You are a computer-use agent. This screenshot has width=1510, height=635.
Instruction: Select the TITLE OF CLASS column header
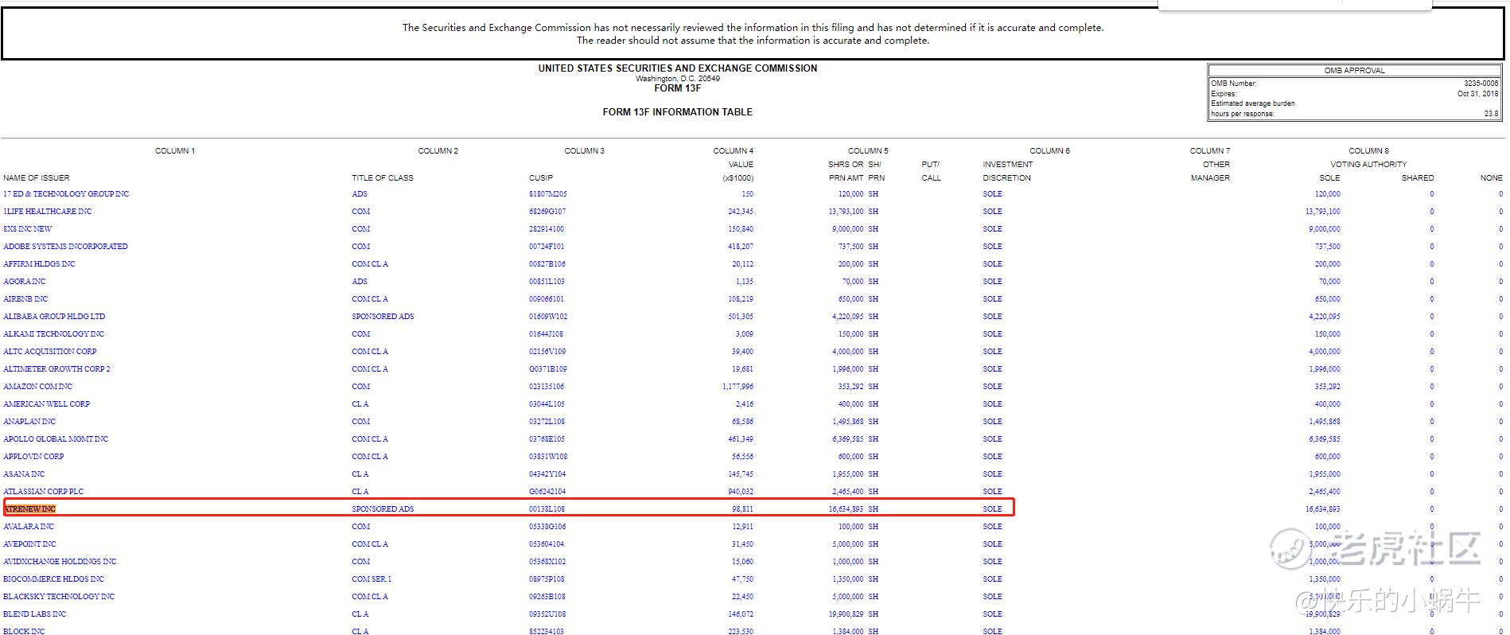[x=383, y=178]
